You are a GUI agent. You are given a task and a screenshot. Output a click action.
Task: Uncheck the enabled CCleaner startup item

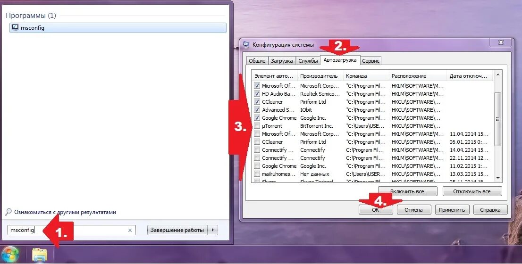[257, 102]
